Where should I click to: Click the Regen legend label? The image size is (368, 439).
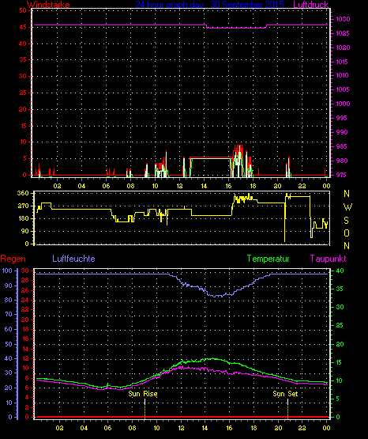tap(13, 259)
